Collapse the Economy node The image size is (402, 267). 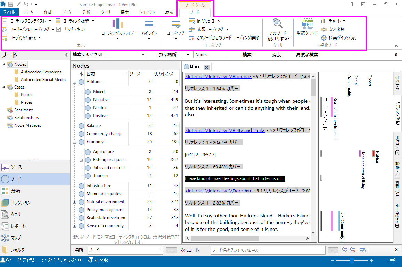click(74, 142)
